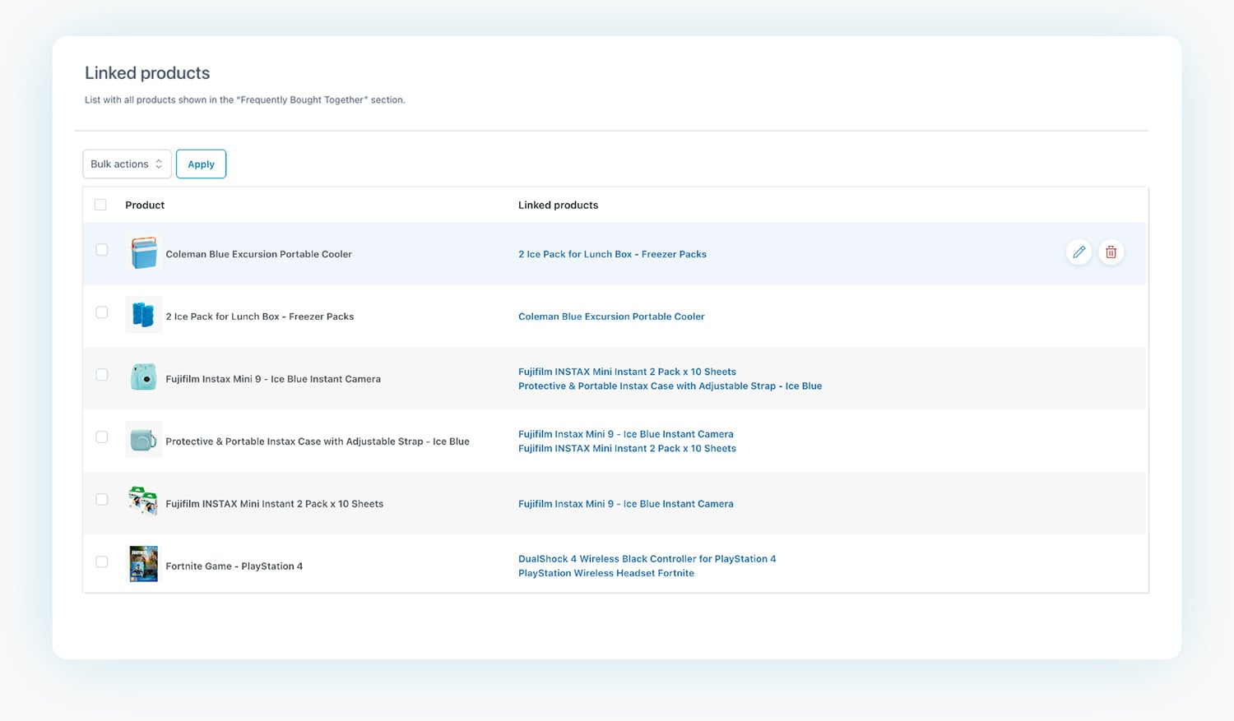Screen dimensions: 1234x721
Task: Open the DualShock 4 Wireless Black Controller link
Action: tap(647, 558)
